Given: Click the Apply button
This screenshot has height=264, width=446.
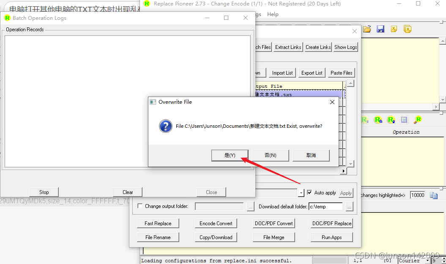Looking at the screenshot, I should [346, 193].
